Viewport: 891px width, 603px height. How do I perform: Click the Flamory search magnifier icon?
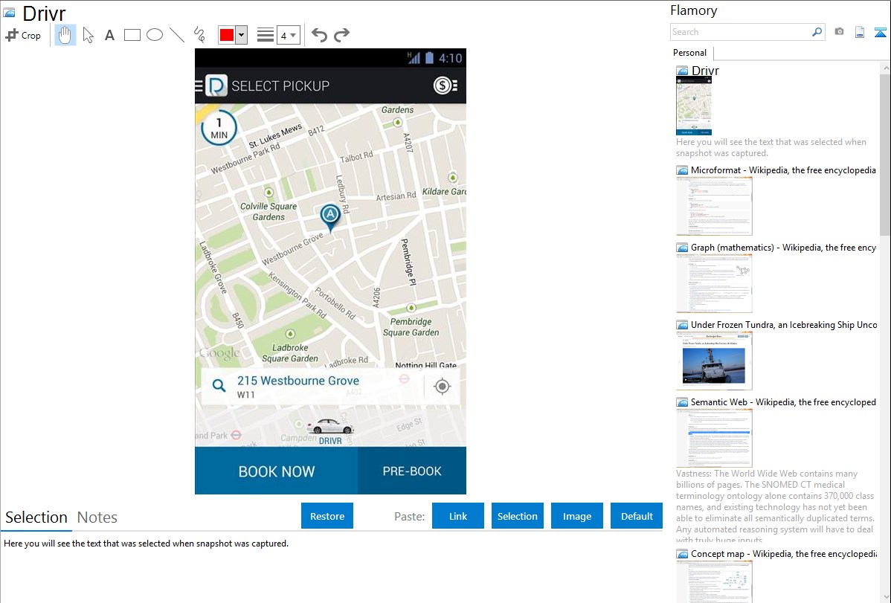[817, 32]
